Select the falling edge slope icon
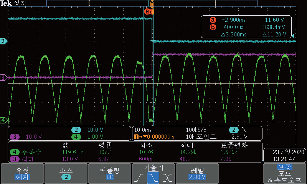 (153, 177)
